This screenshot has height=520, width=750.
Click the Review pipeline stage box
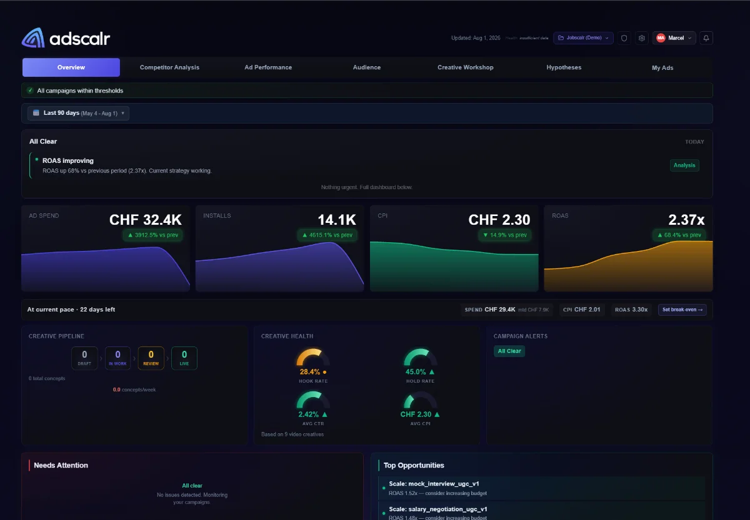click(151, 358)
